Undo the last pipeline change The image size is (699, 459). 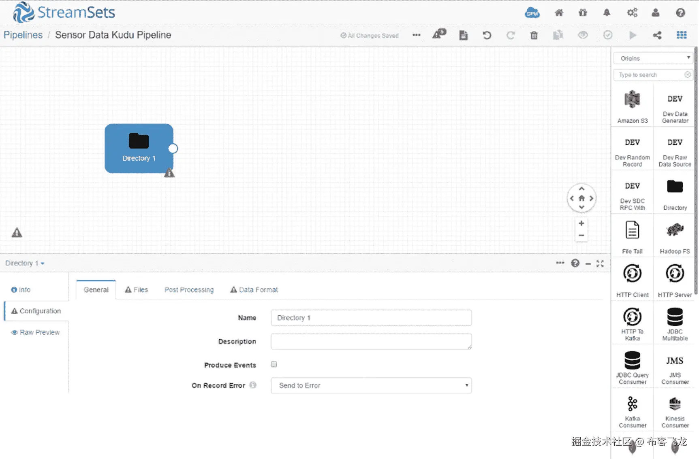point(487,35)
